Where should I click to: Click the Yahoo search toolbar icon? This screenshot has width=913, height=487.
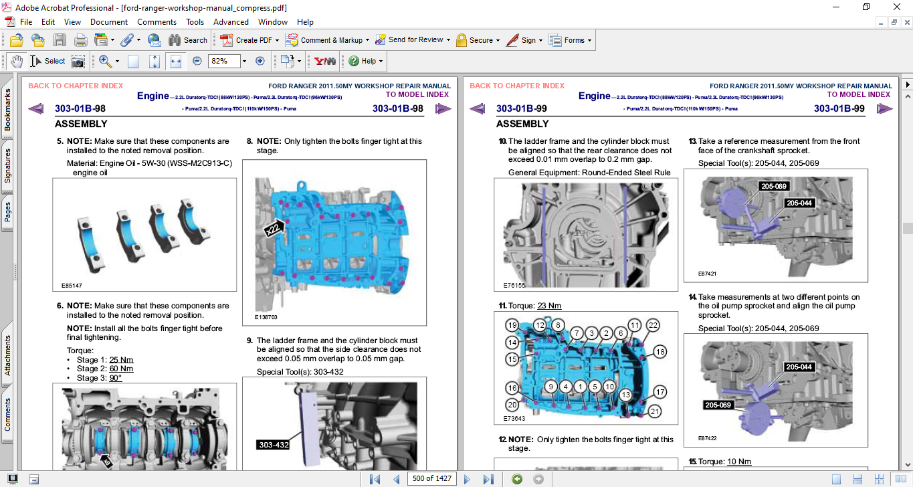(x=325, y=61)
